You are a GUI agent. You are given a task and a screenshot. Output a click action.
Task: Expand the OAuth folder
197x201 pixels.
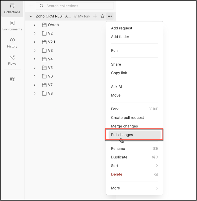point(35,25)
